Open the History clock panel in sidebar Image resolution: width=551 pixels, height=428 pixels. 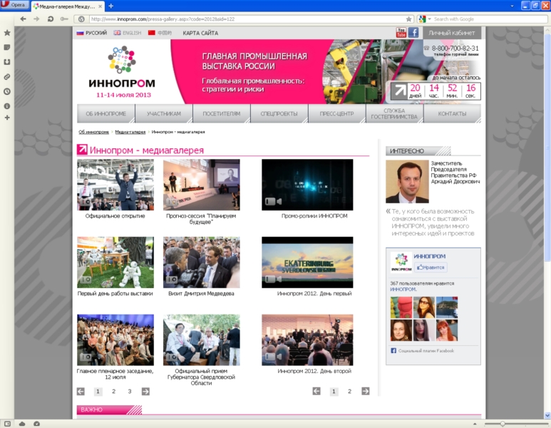coord(7,91)
